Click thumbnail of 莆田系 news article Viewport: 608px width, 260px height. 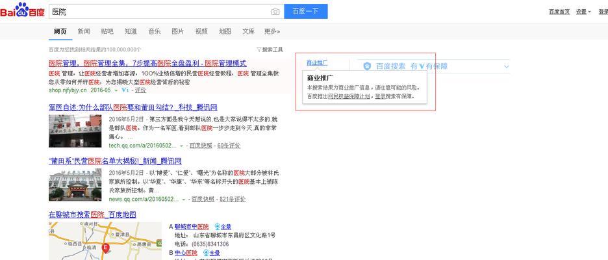tap(75, 185)
